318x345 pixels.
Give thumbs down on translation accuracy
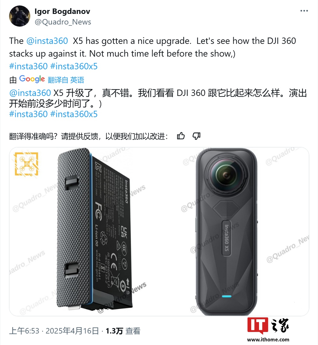[196, 136]
